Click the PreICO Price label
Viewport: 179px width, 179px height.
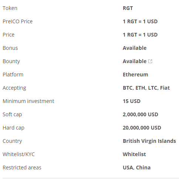[18, 21]
